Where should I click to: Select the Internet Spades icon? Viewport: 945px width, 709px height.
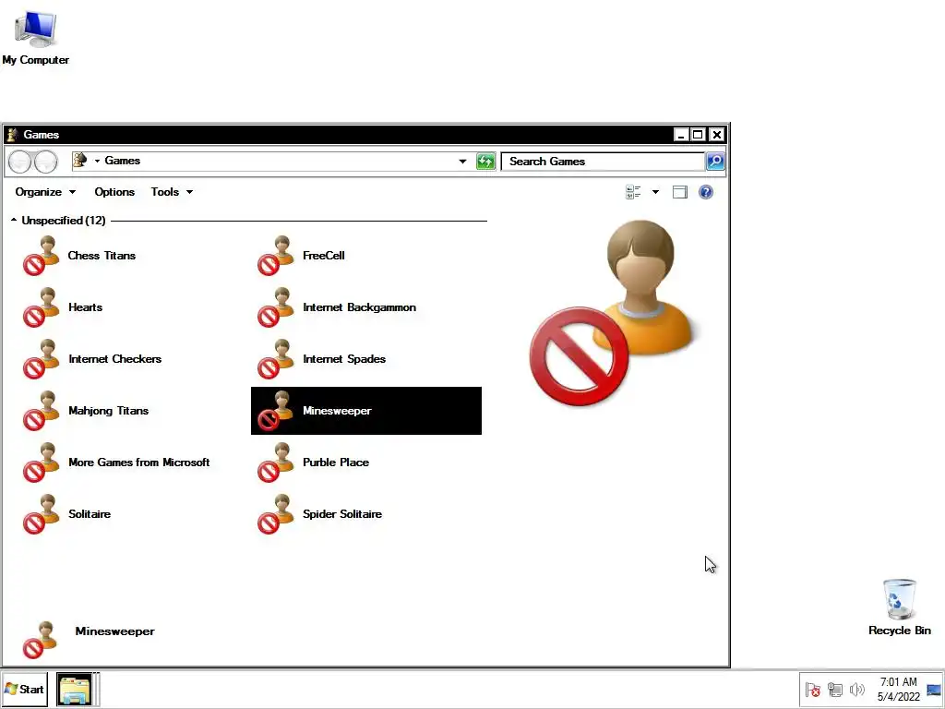pos(276,359)
